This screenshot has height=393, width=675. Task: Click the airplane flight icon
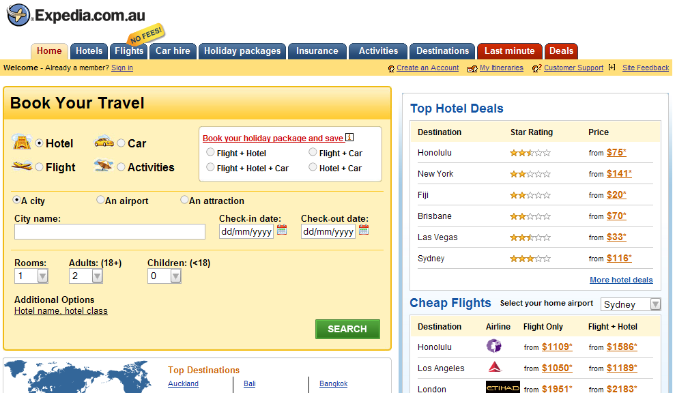coord(22,166)
